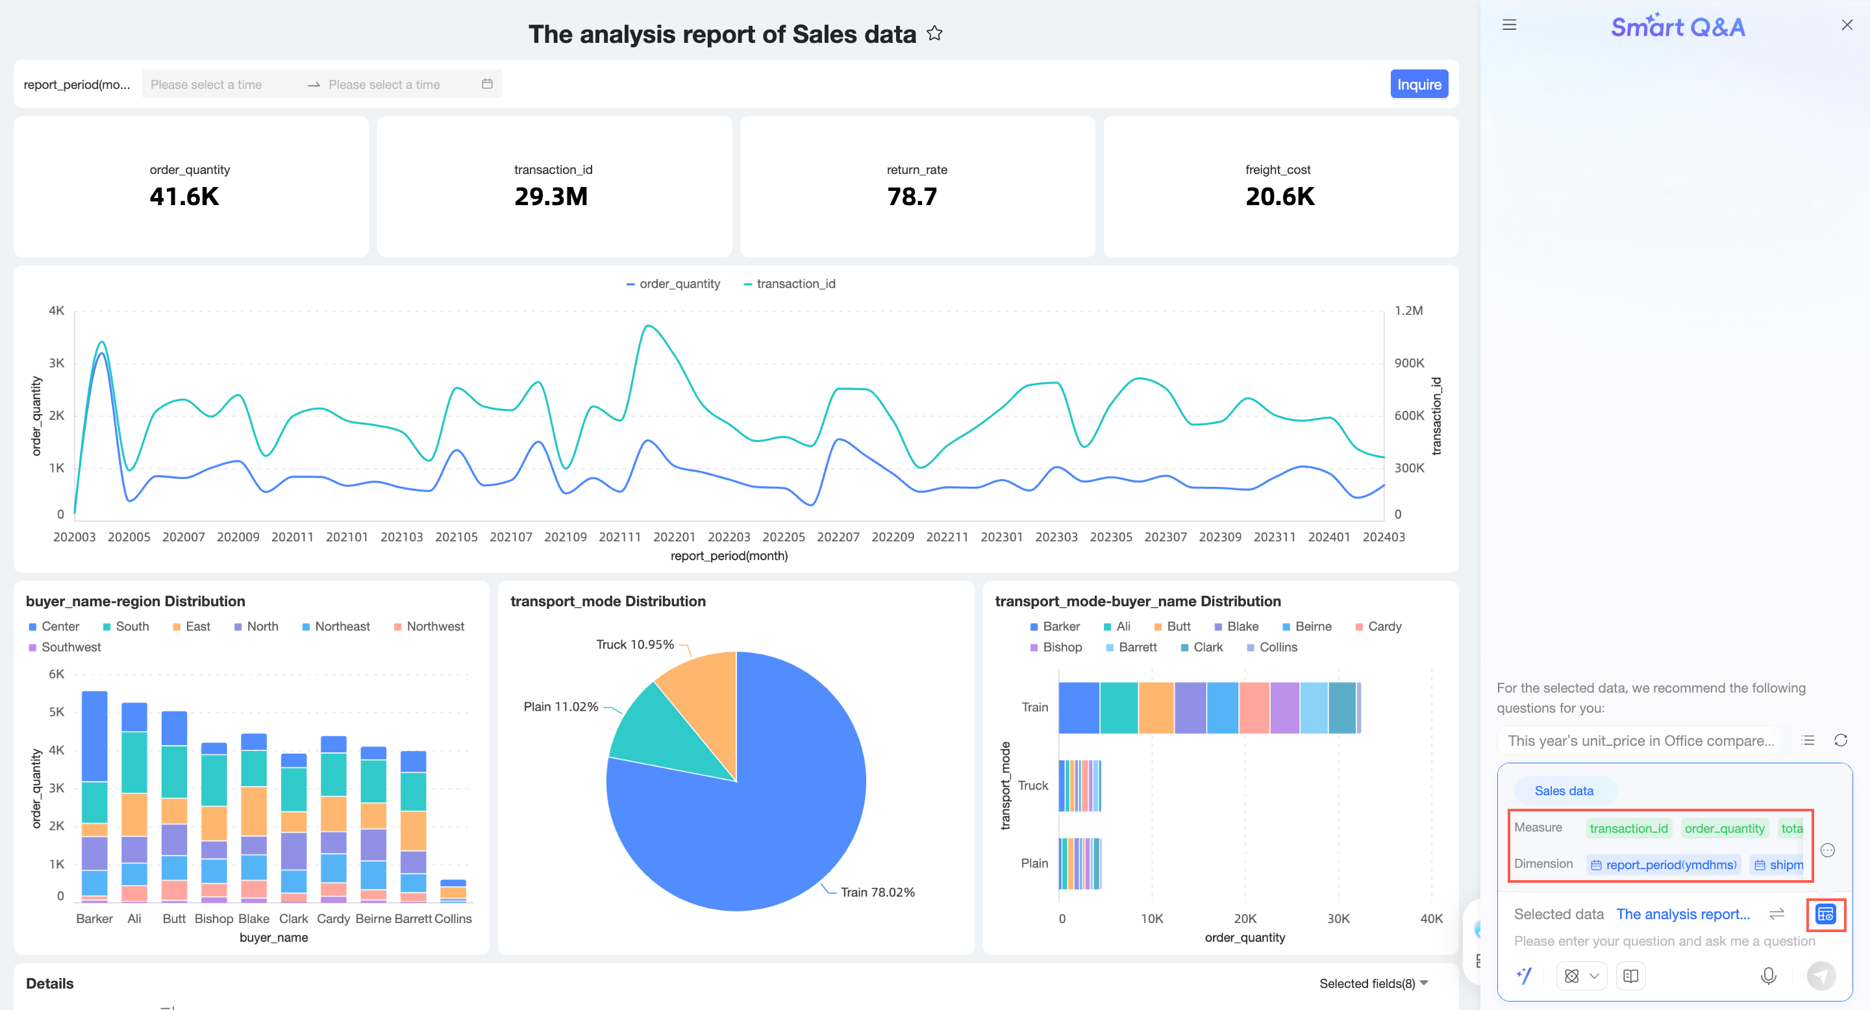Open the calendar date range picker

pyautogui.click(x=487, y=84)
